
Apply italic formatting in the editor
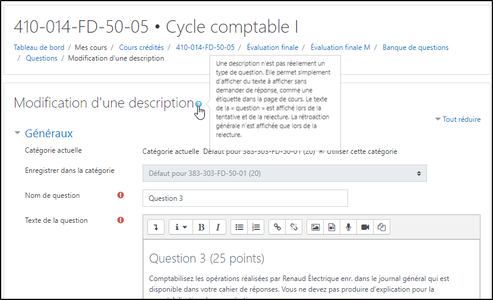pyautogui.click(x=217, y=227)
